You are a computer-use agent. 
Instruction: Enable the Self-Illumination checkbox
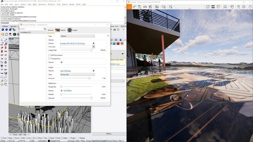(x=49, y=55)
